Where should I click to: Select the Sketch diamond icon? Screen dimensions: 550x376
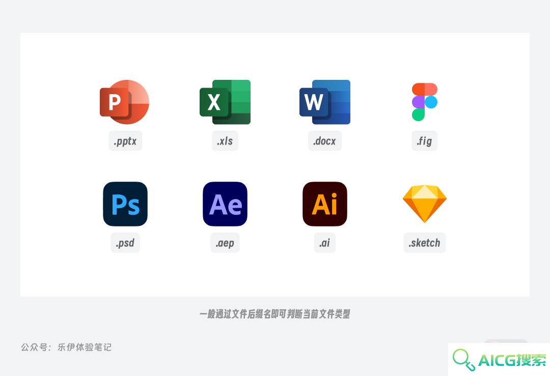(424, 204)
